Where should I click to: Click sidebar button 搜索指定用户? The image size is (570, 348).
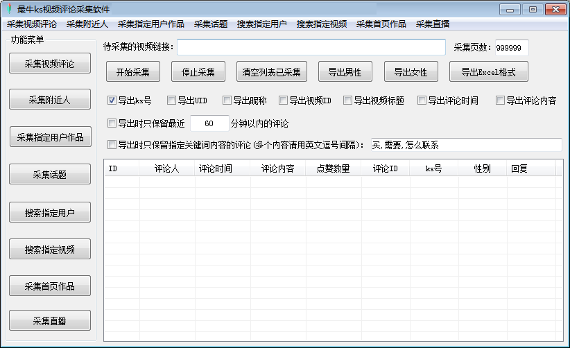tap(50, 212)
